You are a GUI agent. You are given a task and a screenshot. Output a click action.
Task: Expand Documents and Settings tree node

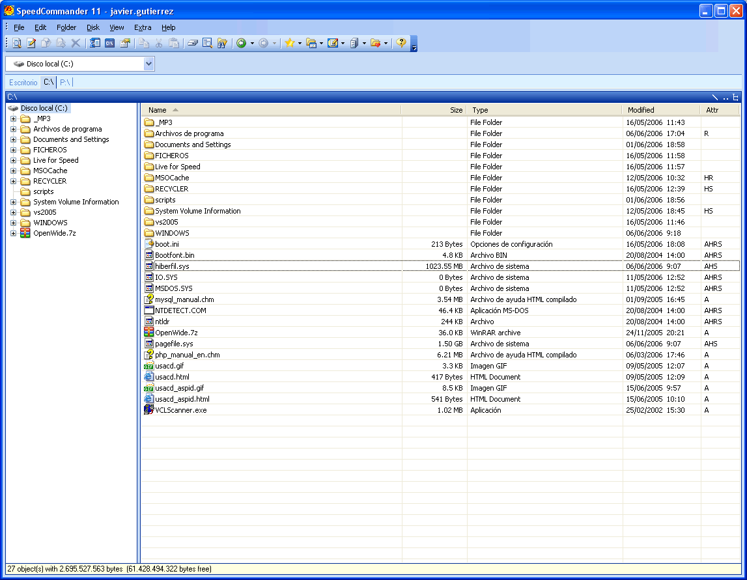pyautogui.click(x=13, y=139)
